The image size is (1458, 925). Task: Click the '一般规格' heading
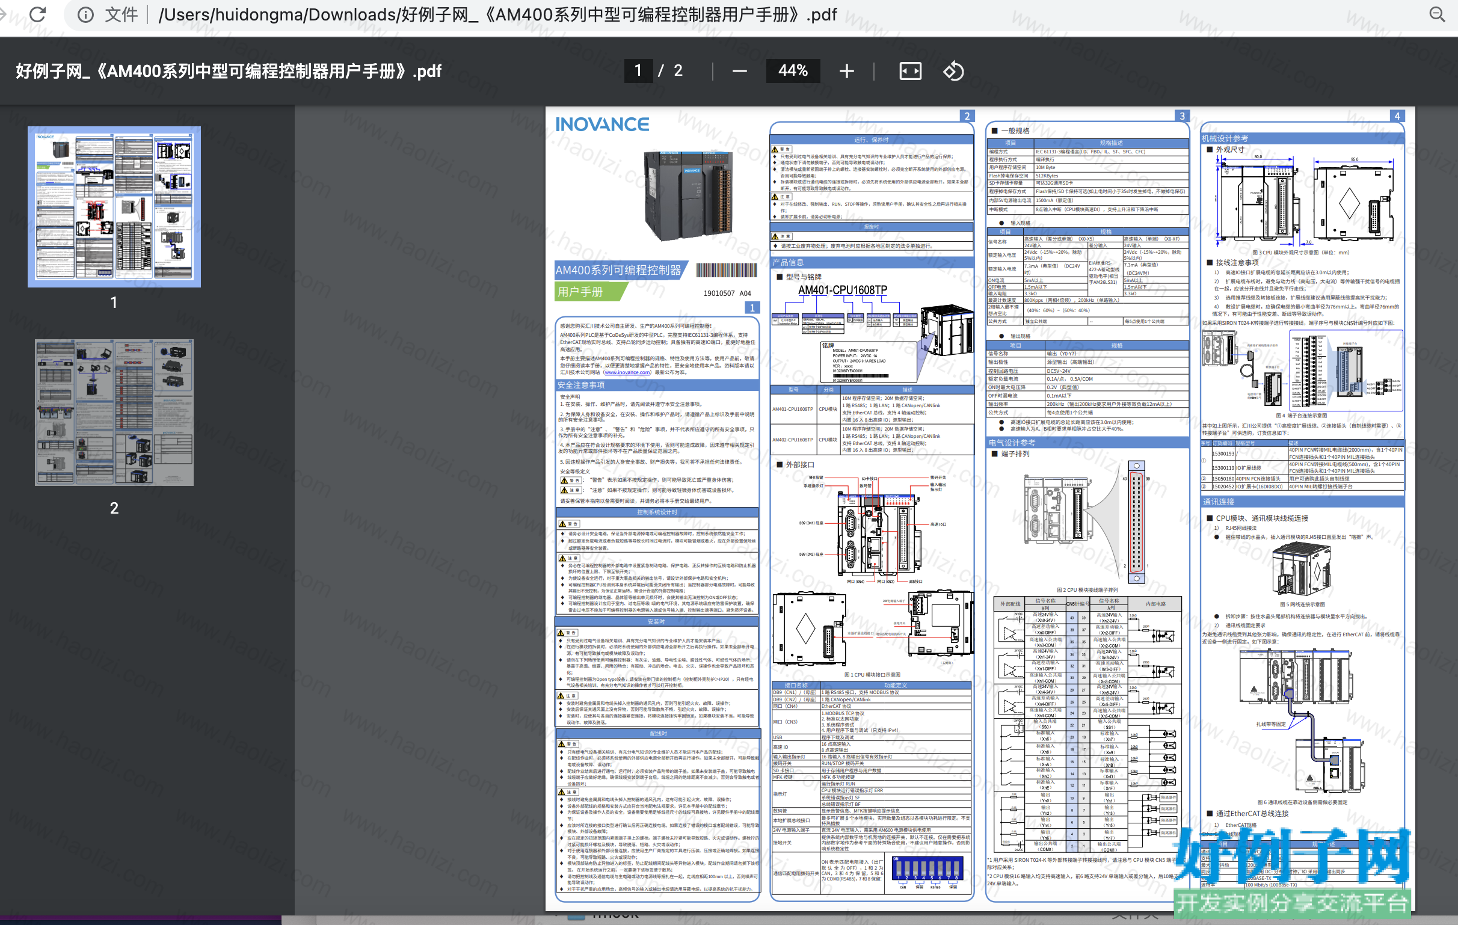click(x=1015, y=131)
